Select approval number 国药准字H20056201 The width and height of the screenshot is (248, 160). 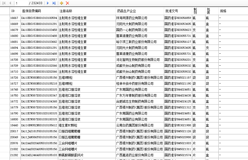point(178,60)
